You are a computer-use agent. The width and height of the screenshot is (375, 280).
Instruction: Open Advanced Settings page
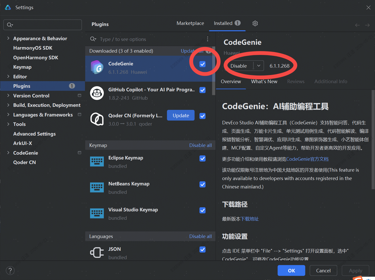34,134
